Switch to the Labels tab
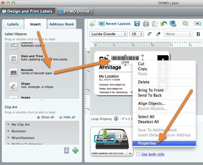The width and height of the screenshot is (203, 165). click(13, 24)
